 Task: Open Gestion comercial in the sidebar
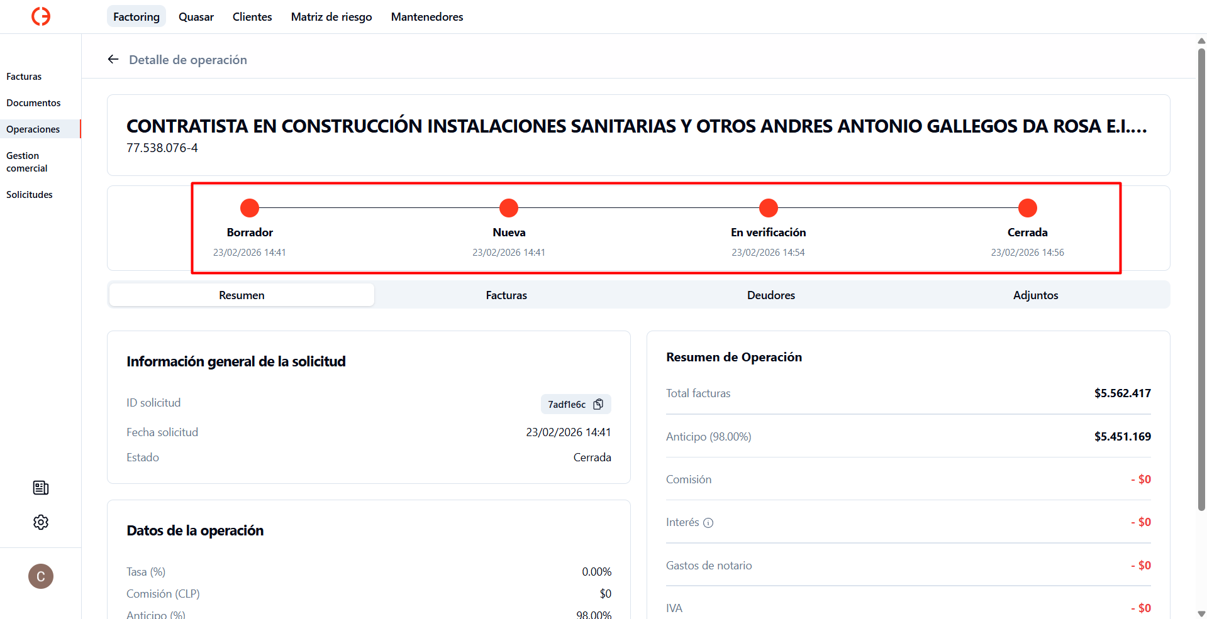click(x=27, y=162)
